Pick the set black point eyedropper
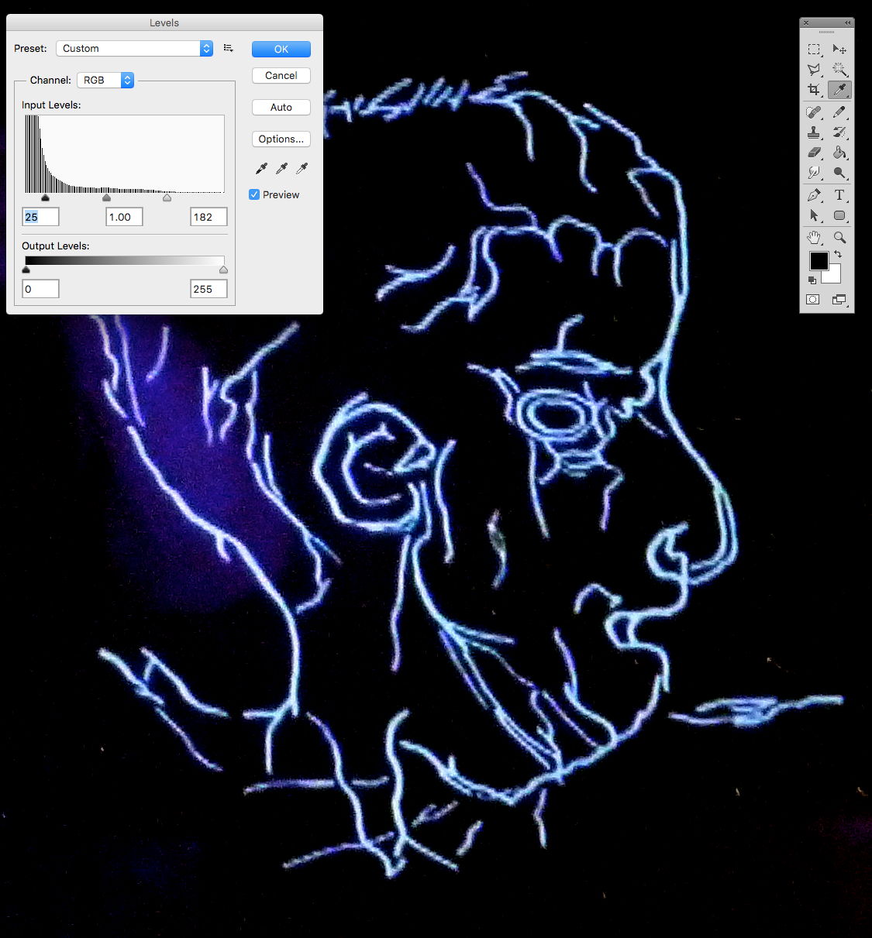The image size is (872, 938). [x=261, y=168]
